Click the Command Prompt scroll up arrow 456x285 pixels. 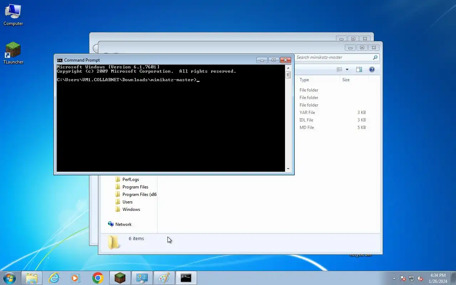tap(288, 68)
